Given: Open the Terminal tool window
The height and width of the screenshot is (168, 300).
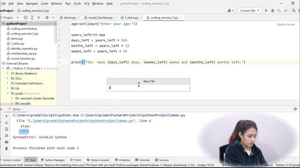Looking at the screenshot, I should (142, 160).
